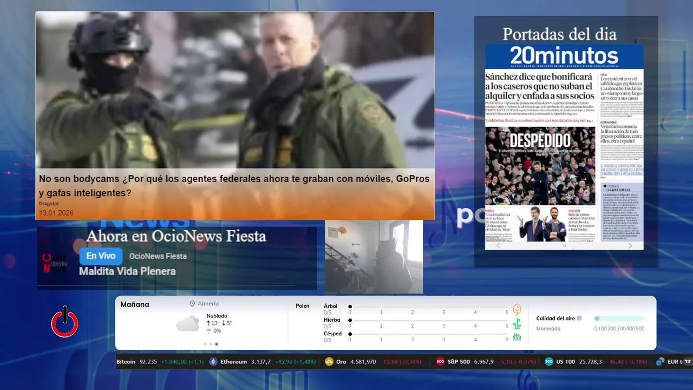Click the US 100 ticker label
The height and width of the screenshot is (390, 693).
click(566, 362)
